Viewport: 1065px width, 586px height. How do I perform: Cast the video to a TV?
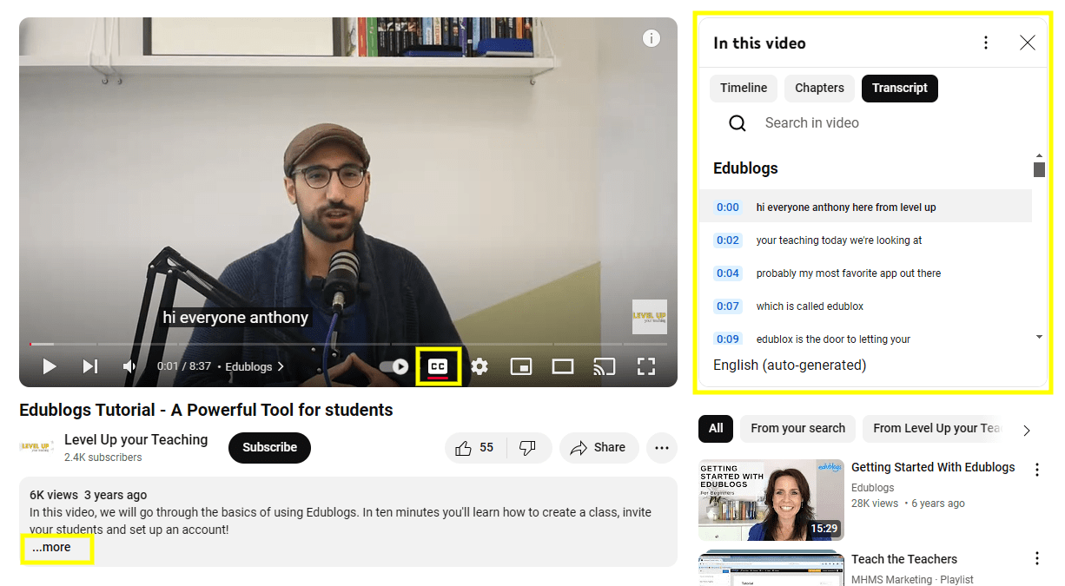(605, 366)
